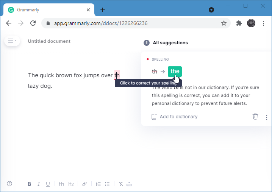Open the Grammarly side menu button
Screen dimensions: 272x192
coord(12,41)
